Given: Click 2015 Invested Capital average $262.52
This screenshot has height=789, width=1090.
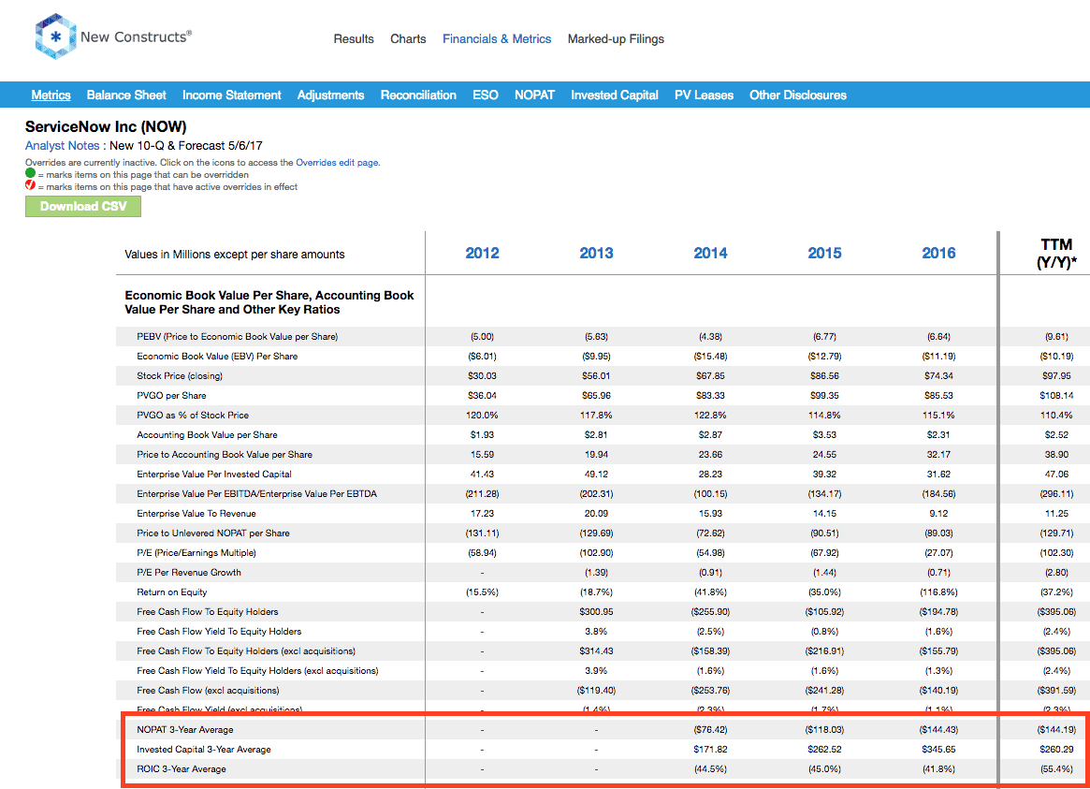Looking at the screenshot, I should click(x=824, y=750).
